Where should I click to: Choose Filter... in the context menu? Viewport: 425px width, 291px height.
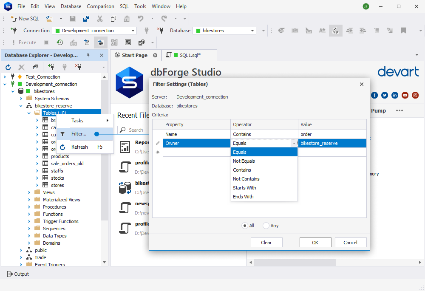[85, 134]
